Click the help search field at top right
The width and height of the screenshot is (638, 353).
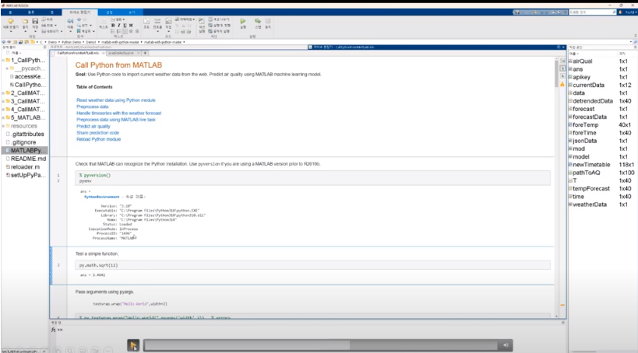[x=592, y=12]
